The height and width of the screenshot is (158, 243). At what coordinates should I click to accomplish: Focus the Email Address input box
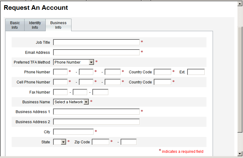(x=96, y=52)
